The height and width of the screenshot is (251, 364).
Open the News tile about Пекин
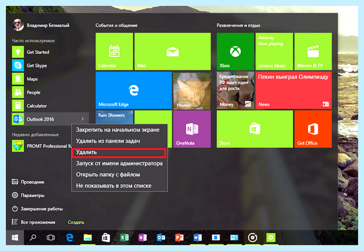294,90
